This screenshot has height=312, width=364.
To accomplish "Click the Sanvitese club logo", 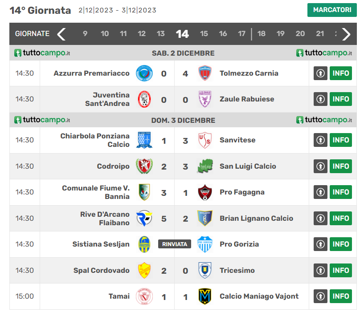I will [x=205, y=140].
